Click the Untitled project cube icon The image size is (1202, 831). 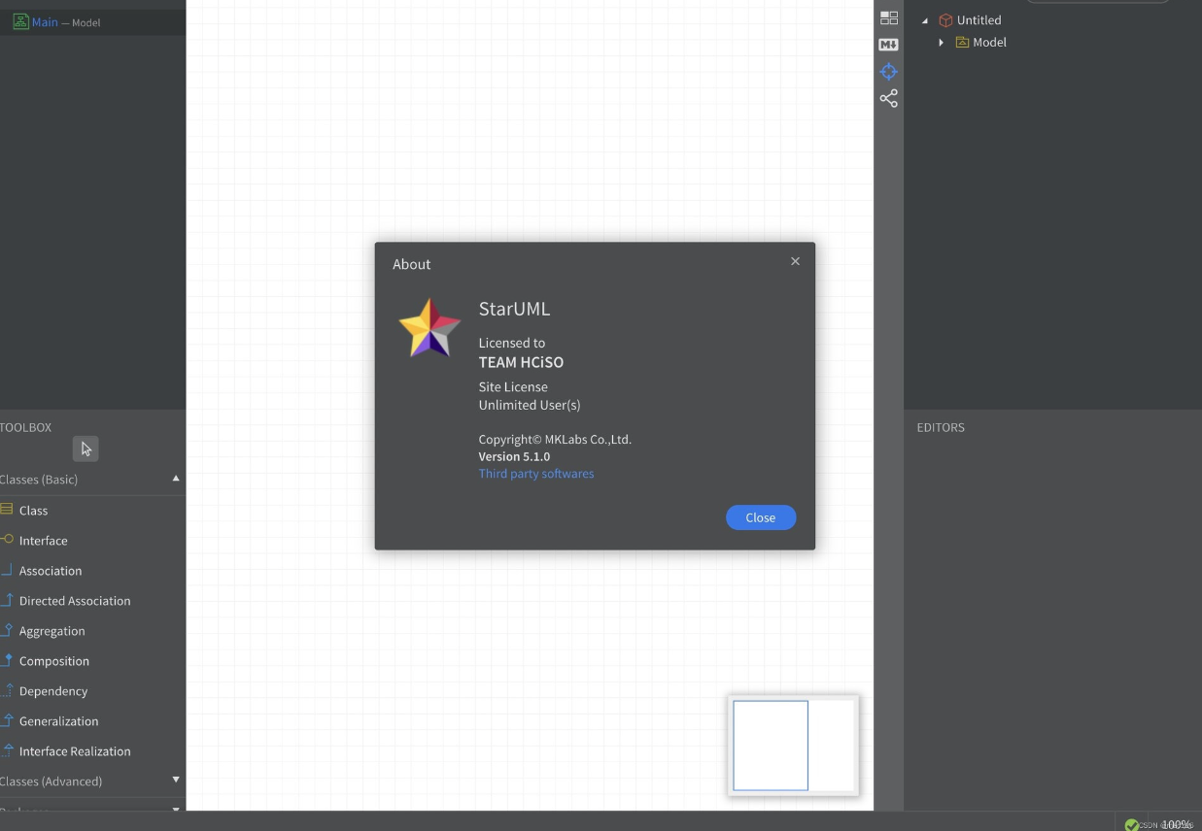[945, 20]
